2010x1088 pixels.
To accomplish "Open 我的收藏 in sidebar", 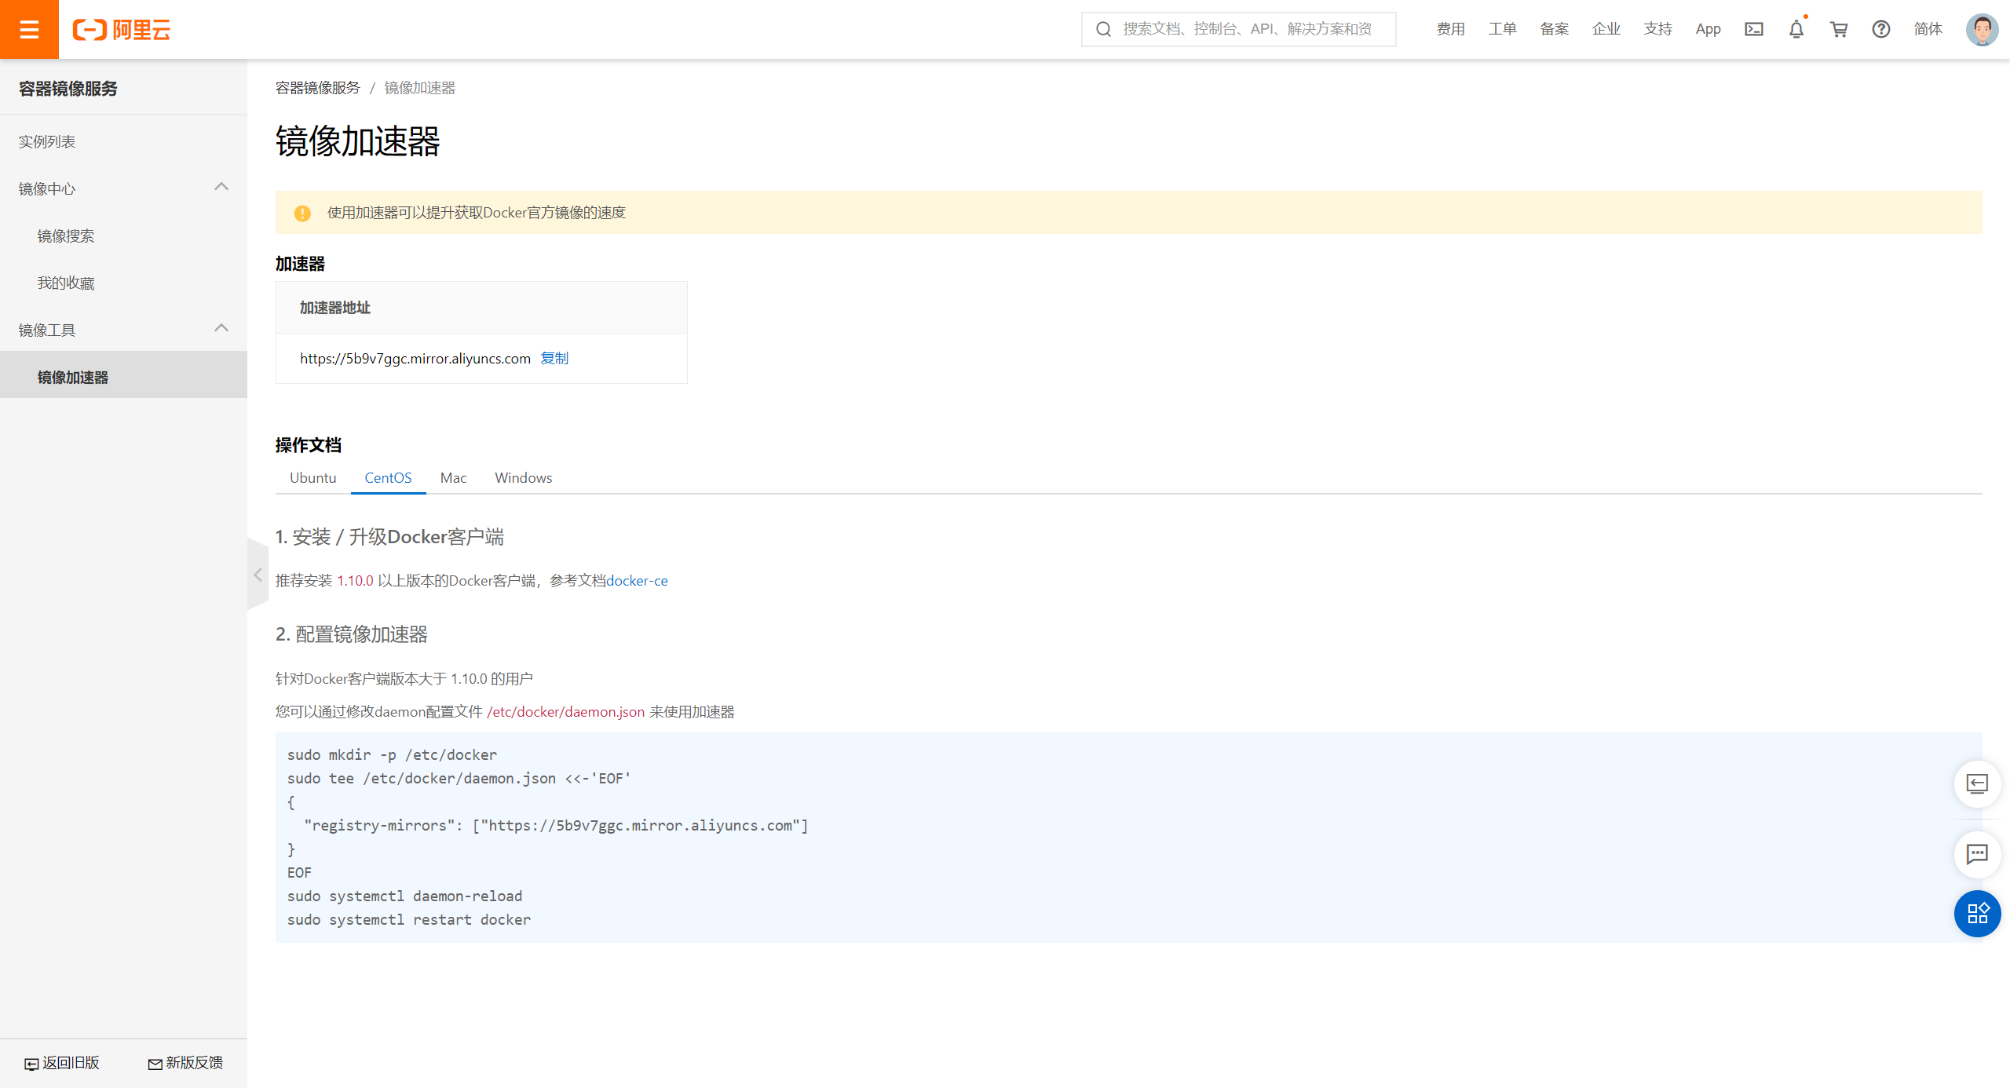I will coord(123,283).
